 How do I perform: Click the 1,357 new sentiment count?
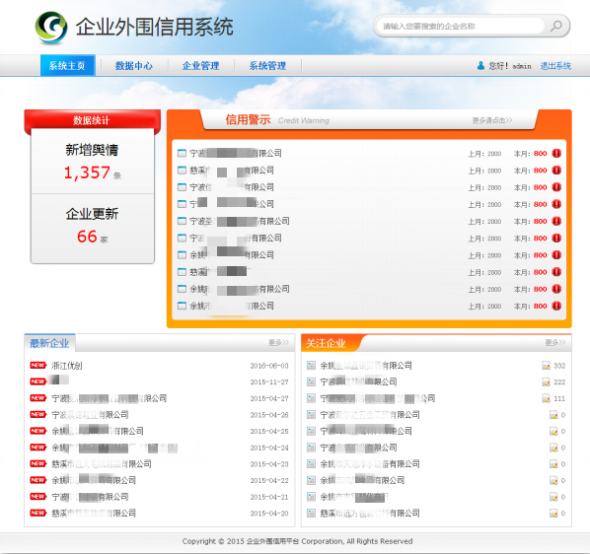coord(87,173)
